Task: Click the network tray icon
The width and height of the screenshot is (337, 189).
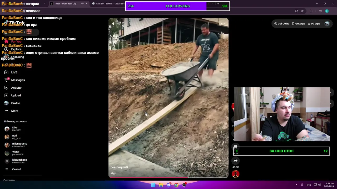Action: 315,185
